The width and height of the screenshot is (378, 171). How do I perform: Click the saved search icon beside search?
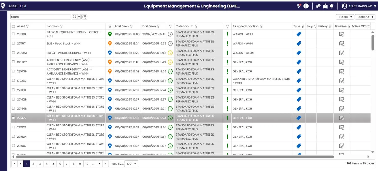[x=84, y=17]
